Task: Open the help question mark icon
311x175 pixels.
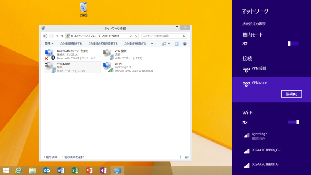Action: (x=185, y=44)
